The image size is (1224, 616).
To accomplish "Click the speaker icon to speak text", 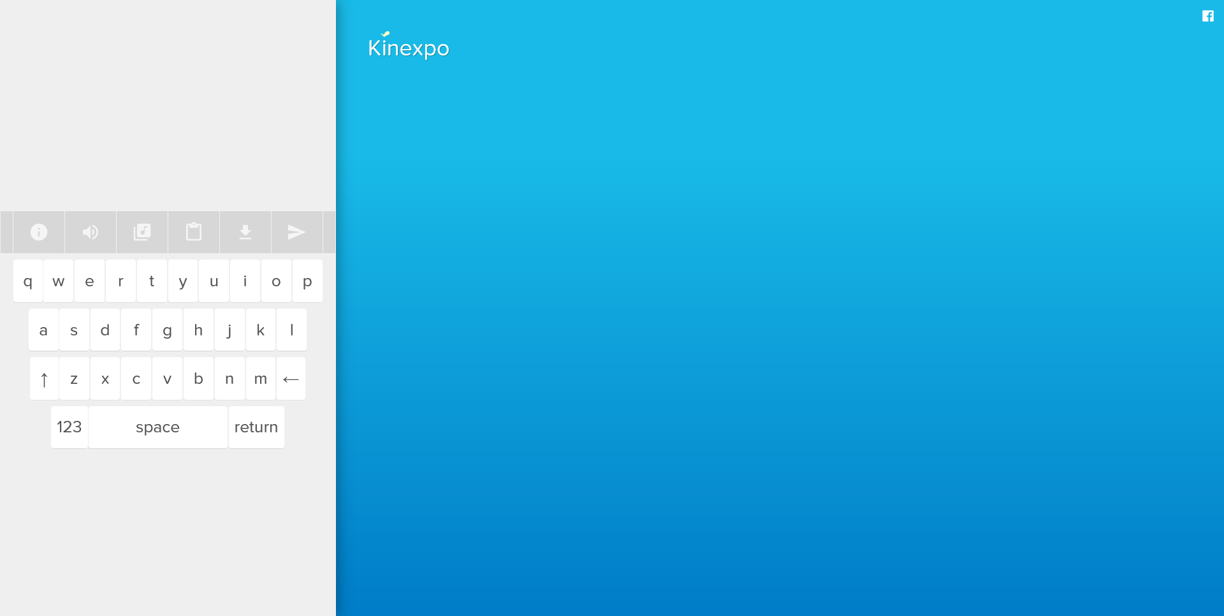I will [91, 232].
